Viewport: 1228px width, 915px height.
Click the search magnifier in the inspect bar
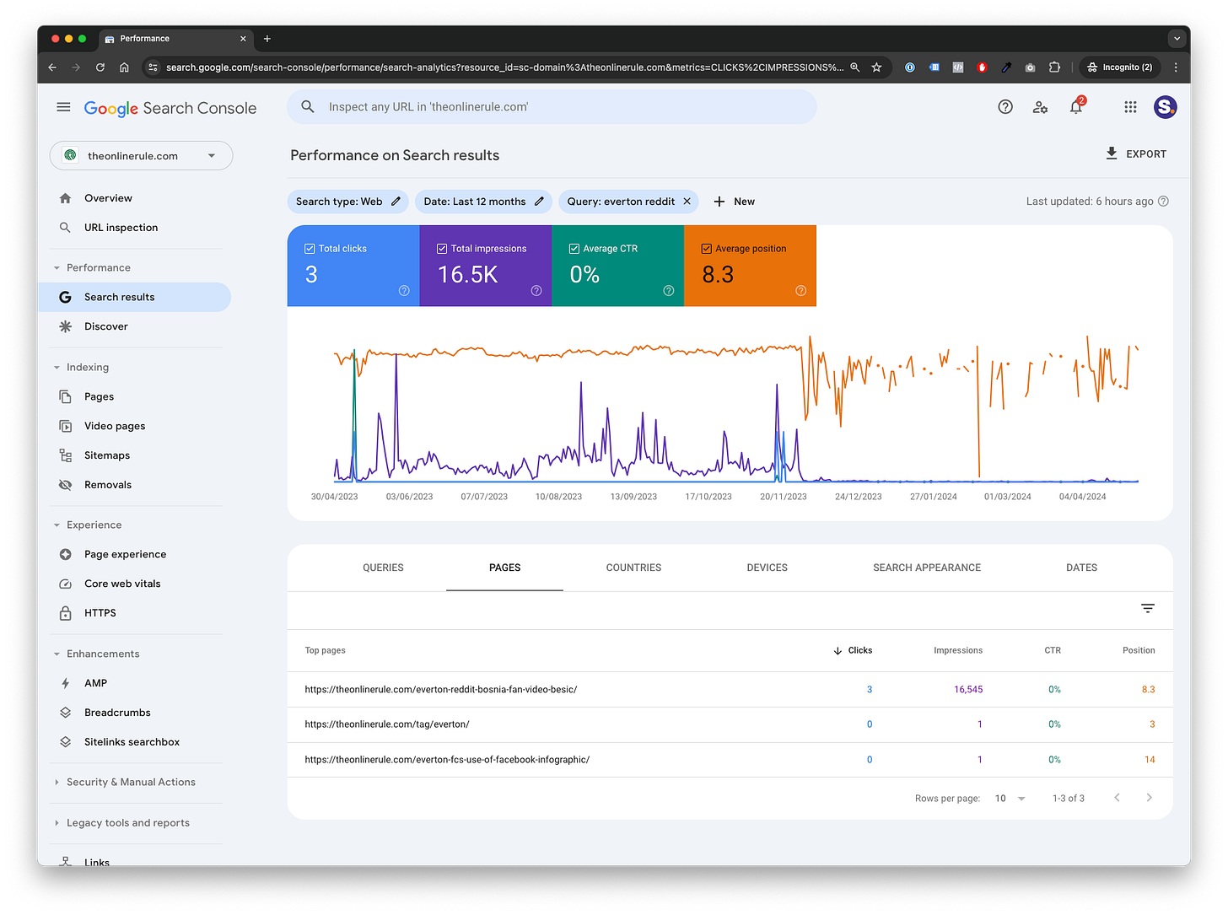tap(308, 107)
